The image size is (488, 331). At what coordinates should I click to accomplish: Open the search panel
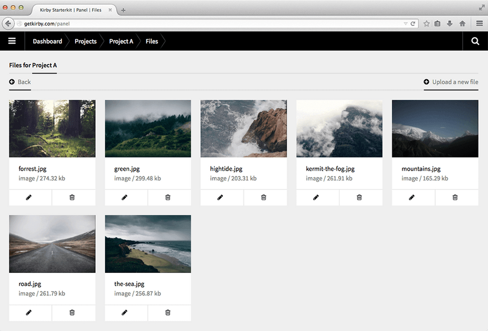coord(475,41)
